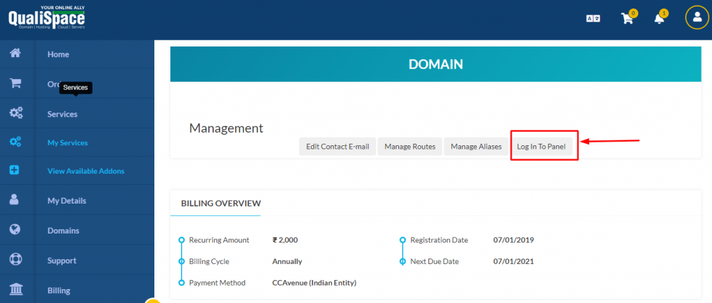Screen dimensions: 712x303
Task: Click the Recurring Amount label
Action: coord(219,240)
